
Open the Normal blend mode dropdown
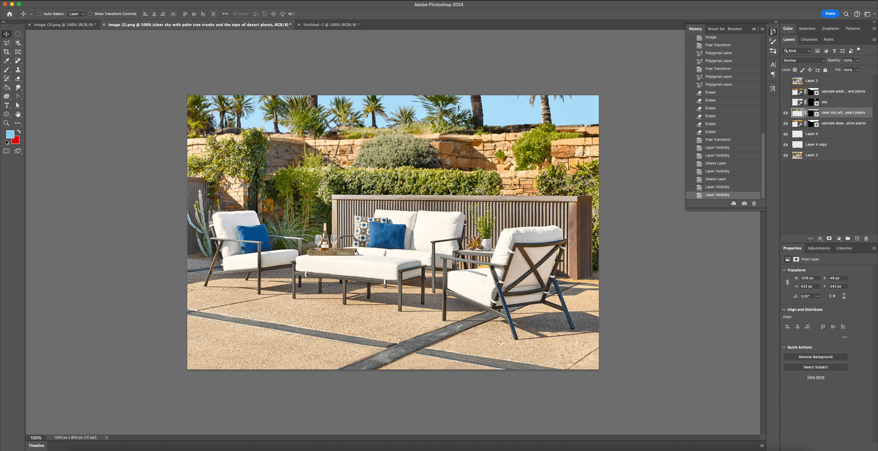[804, 60]
